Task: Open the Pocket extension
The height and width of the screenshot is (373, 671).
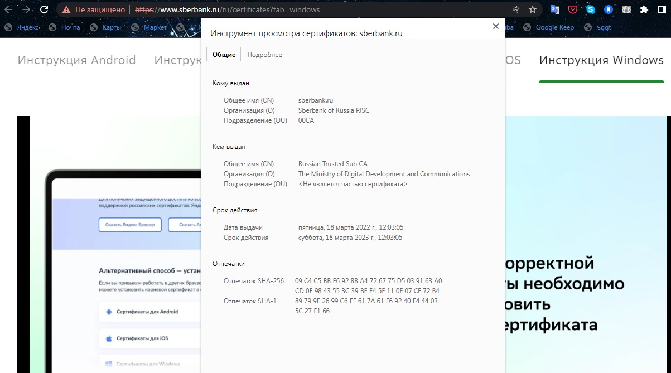Action: tap(572, 9)
